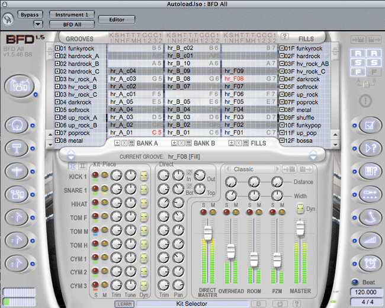Expand the 01 funkyrock groove folder
This screenshot has height=308, width=385.
(x=57, y=48)
